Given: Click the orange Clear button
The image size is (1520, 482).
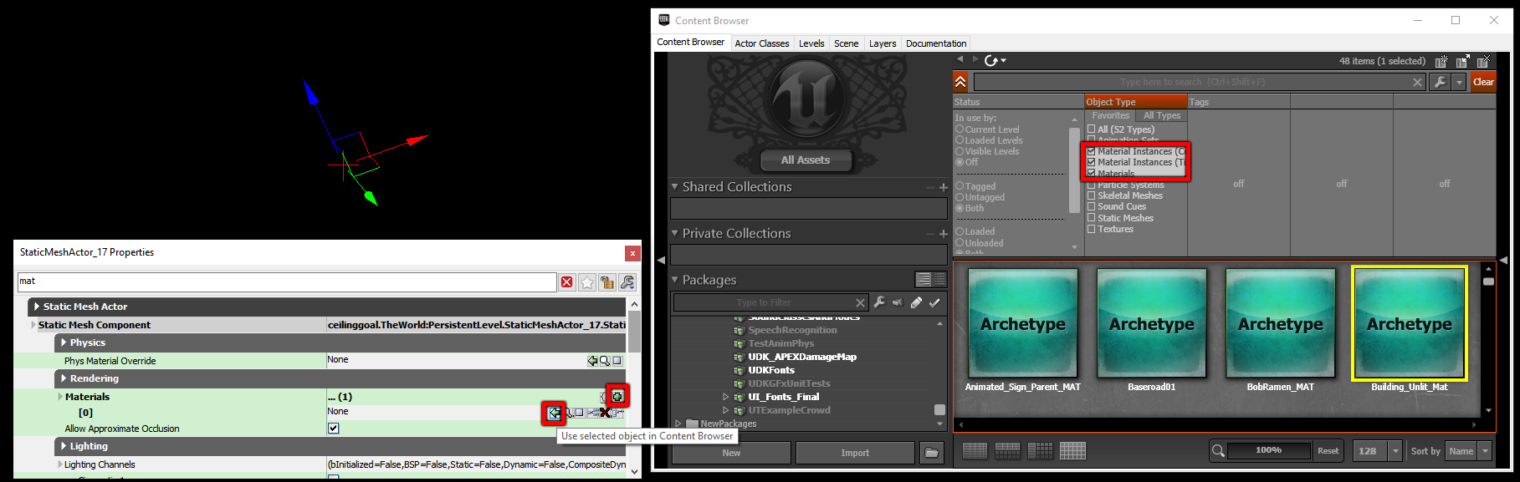Looking at the screenshot, I should pyautogui.click(x=1483, y=82).
